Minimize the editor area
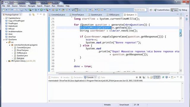Viewport: 190px width, 107px height. coord(178,14)
